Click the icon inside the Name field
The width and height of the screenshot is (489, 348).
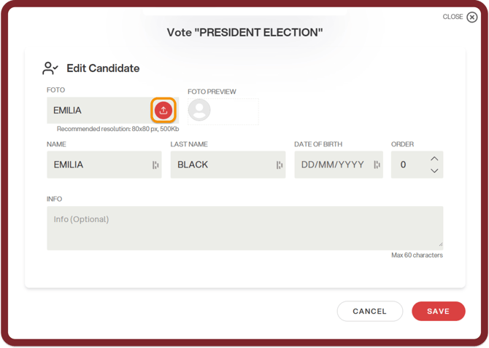155,165
